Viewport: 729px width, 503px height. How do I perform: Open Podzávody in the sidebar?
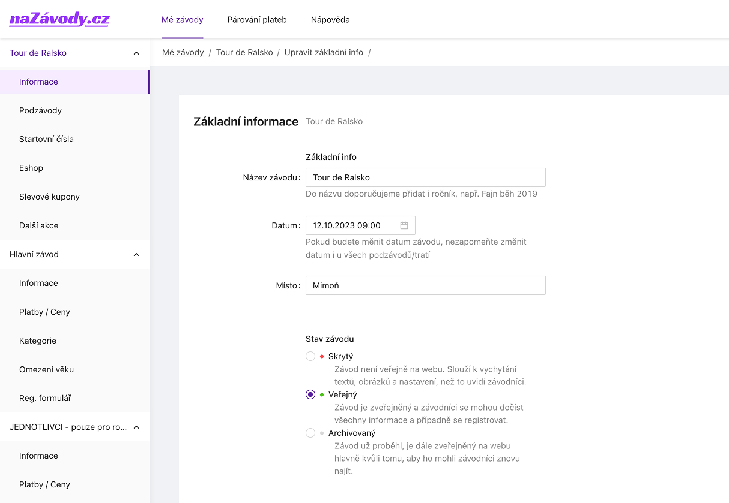pos(40,110)
